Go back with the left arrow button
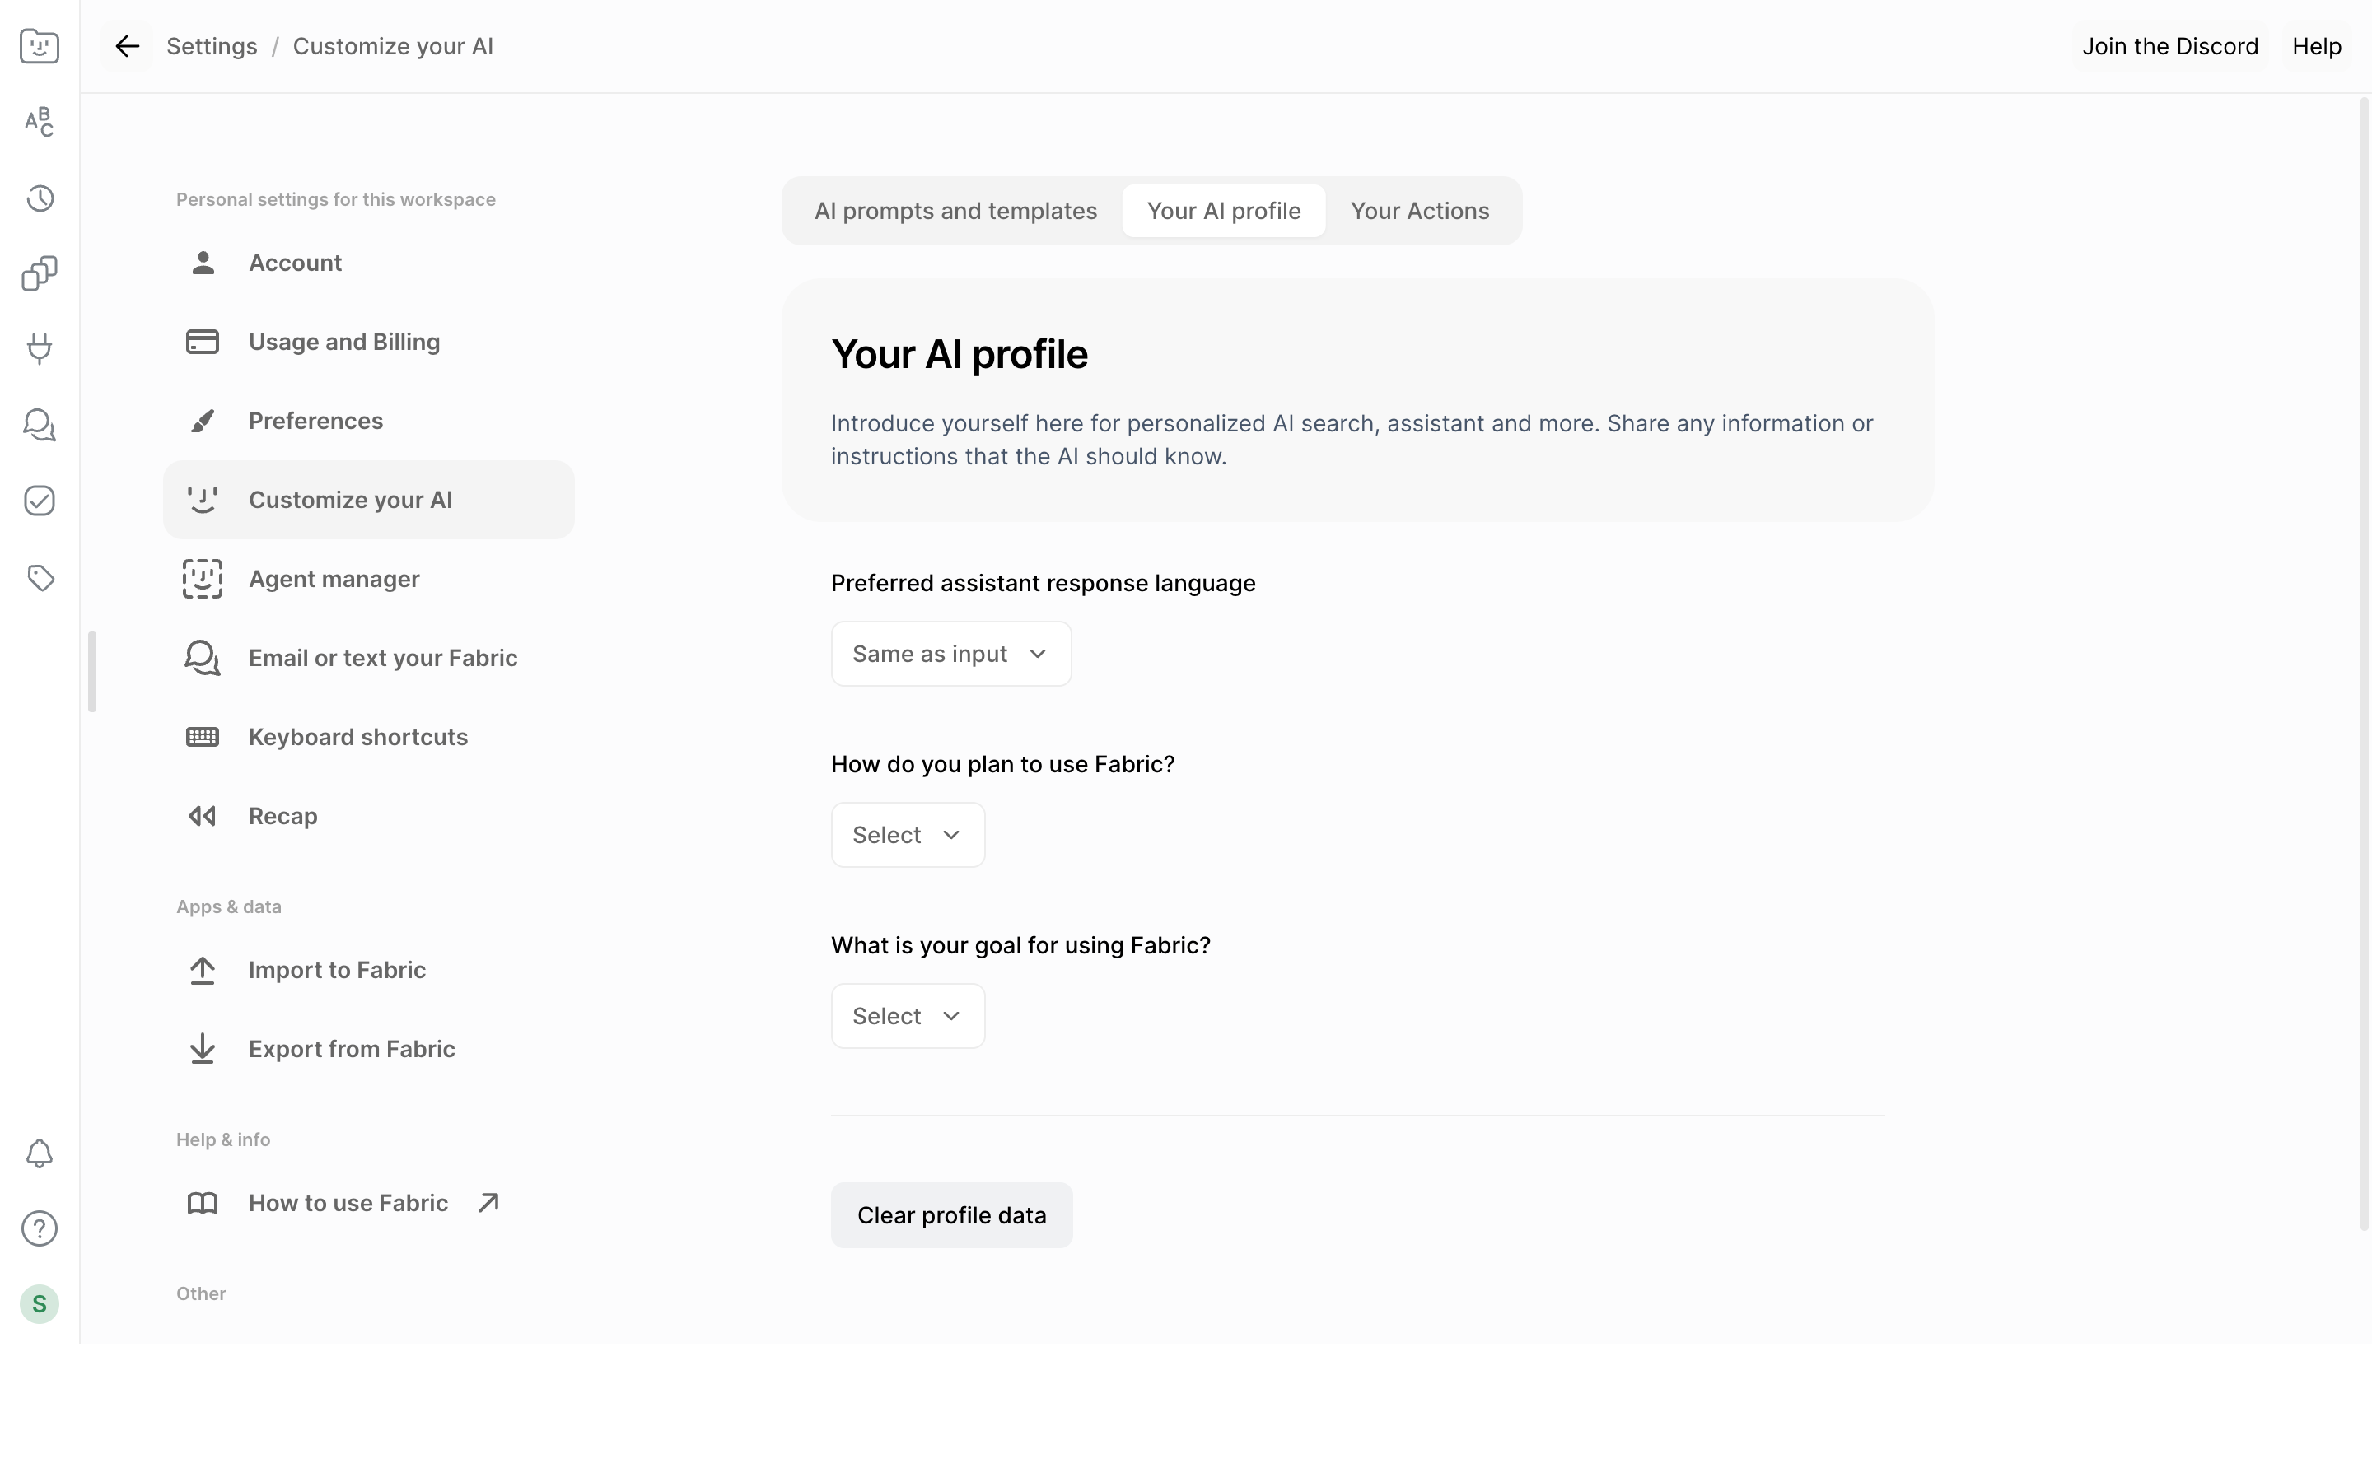 tap(128, 46)
